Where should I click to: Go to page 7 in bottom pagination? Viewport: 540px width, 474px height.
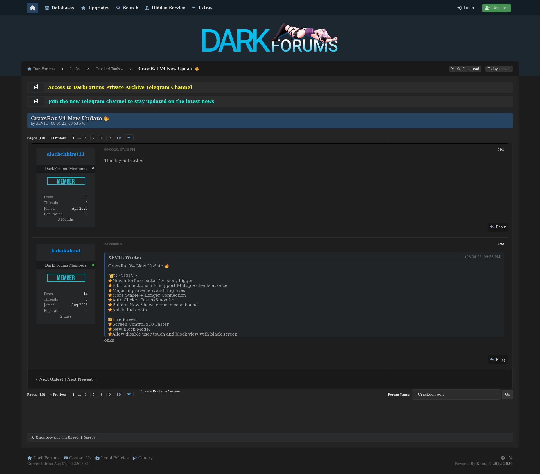click(x=94, y=395)
